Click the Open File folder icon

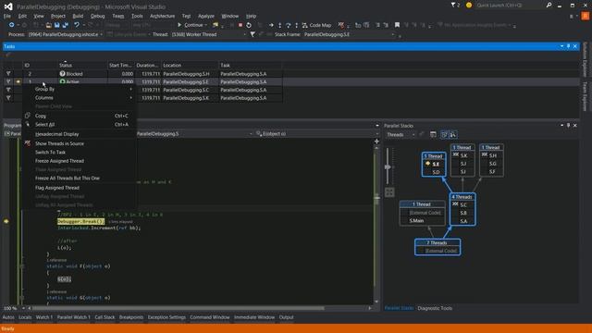[x=49, y=25]
